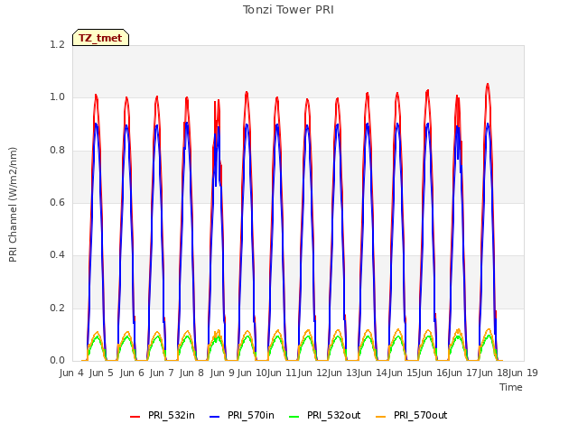
Task: Click the 0.2 y-axis tick label
Action: [x=57, y=308]
